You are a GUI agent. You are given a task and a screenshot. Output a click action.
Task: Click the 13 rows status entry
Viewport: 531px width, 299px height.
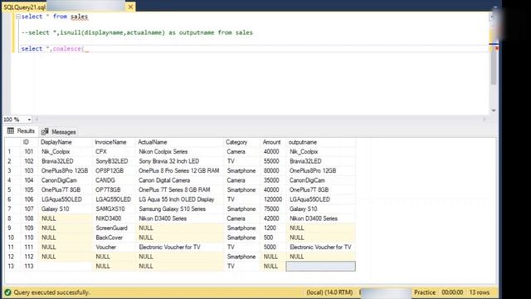(x=480, y=292)
